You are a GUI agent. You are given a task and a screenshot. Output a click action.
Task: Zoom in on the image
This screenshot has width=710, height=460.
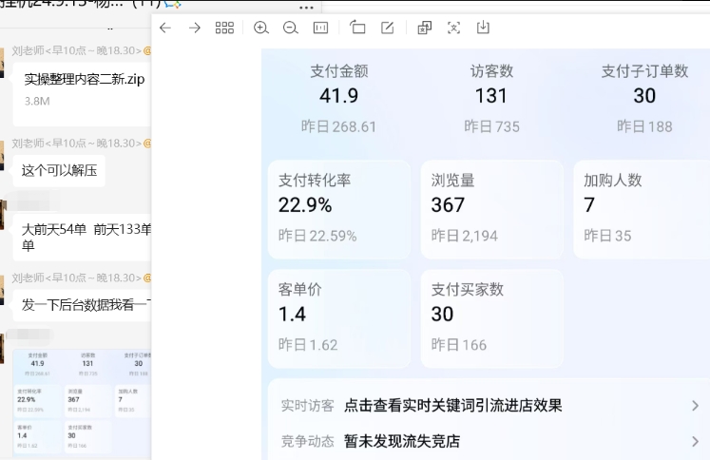(261, 28)
